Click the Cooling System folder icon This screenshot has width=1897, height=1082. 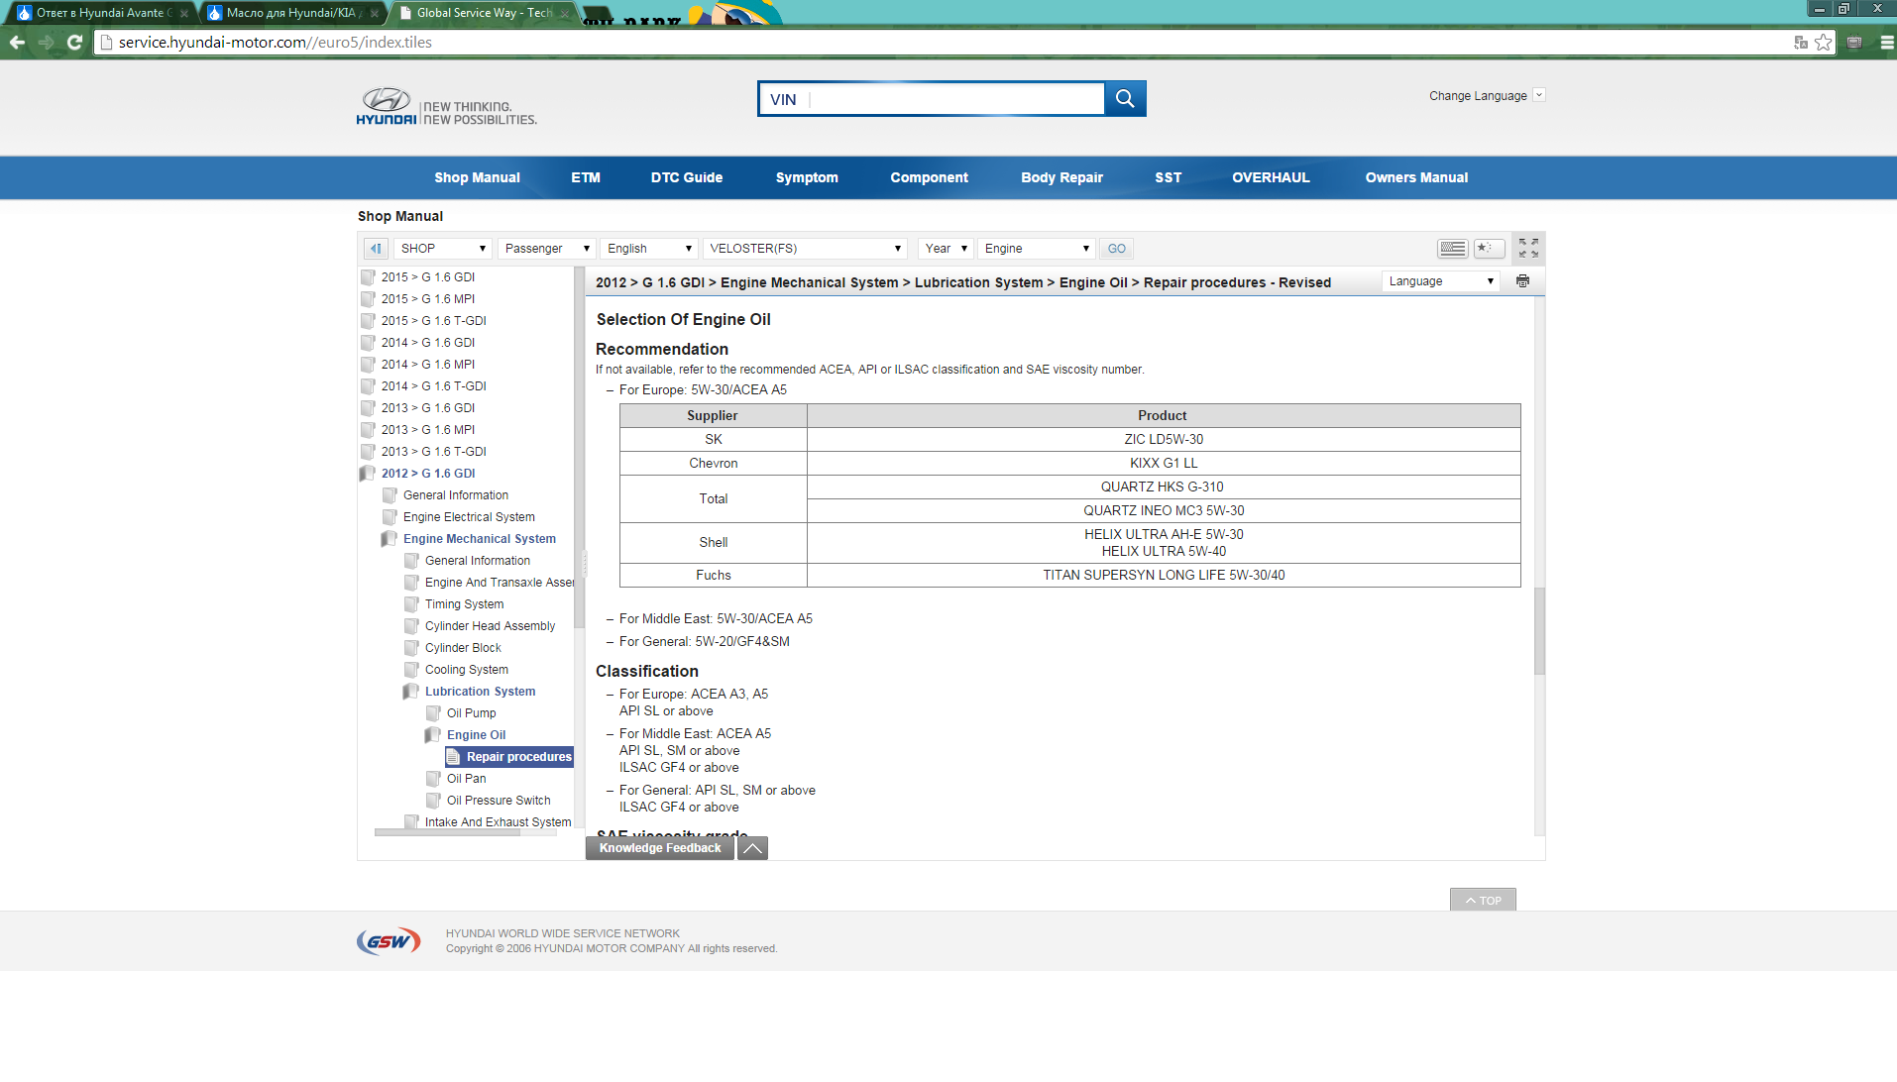411,670
